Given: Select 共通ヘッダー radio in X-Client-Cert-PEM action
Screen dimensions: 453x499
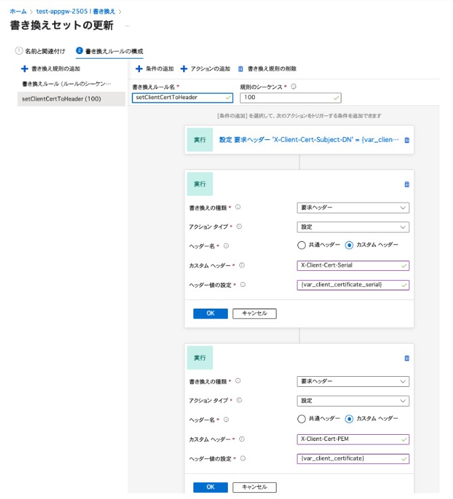Looking at the screenshot, I should click(302, 419).
